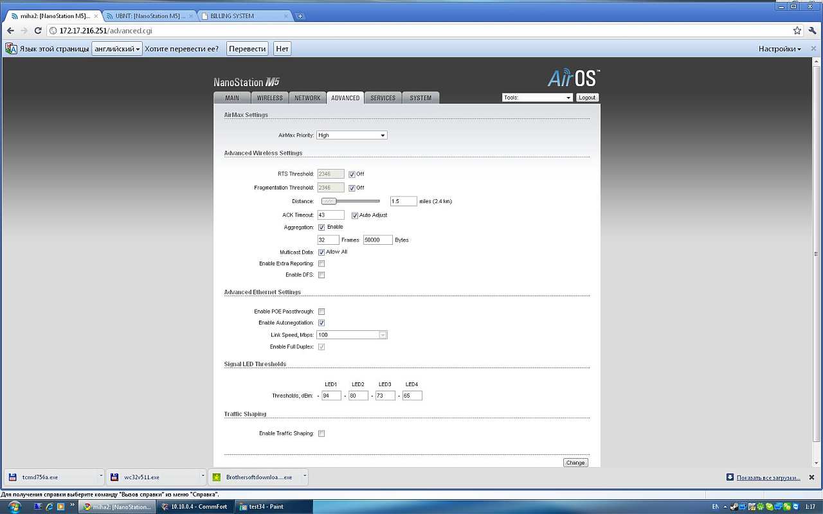Click the LED1 threshold input field
The height and width of the screenshot is (514, 823).
coord(331,396)
